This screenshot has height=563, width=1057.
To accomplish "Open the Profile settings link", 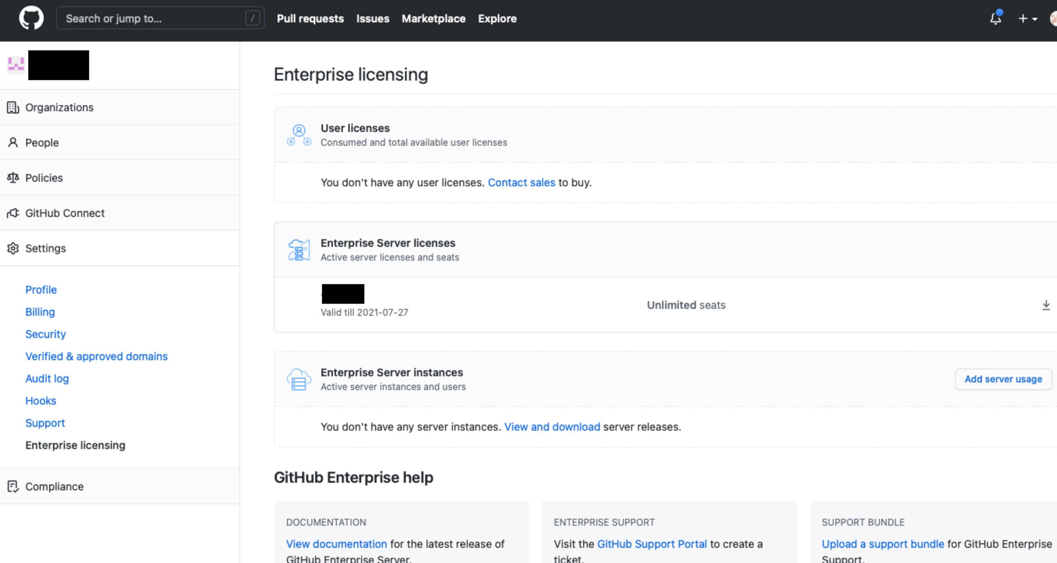I will 41,290.
